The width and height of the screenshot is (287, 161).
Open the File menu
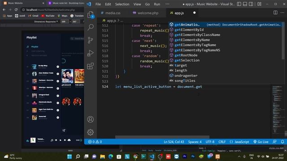[98, 4]
